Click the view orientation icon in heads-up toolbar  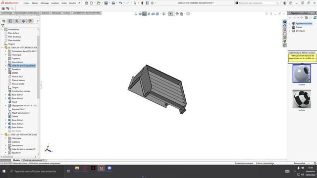(x=157, y=14)
